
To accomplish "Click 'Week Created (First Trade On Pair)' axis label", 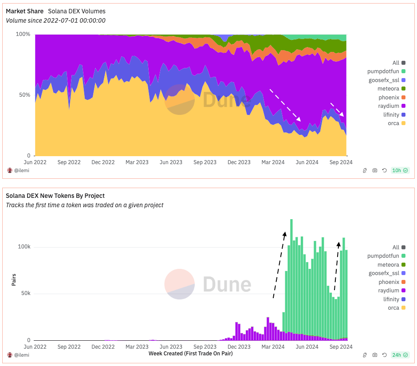I will [191, 354].
